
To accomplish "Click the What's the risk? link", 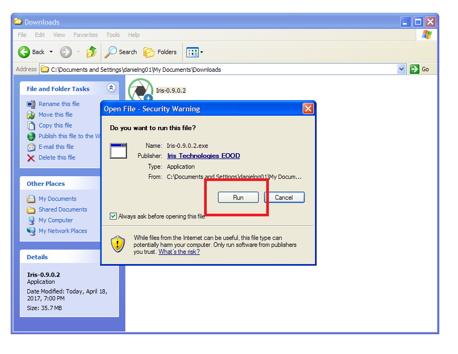I will (x=179, y=252).
